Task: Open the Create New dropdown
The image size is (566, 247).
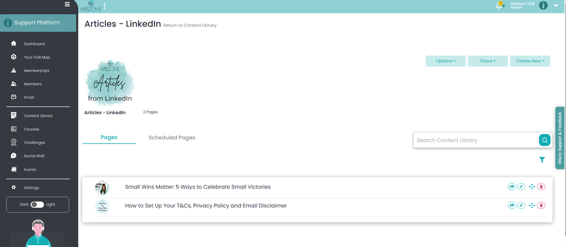Action: [x=530, y=61]
